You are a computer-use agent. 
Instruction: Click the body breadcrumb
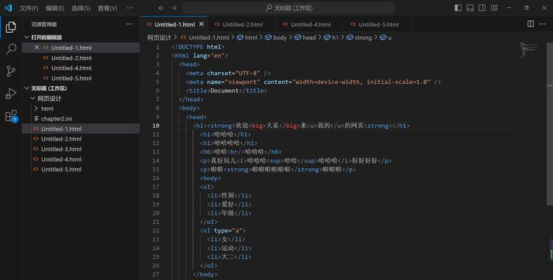tap(275, 37)
